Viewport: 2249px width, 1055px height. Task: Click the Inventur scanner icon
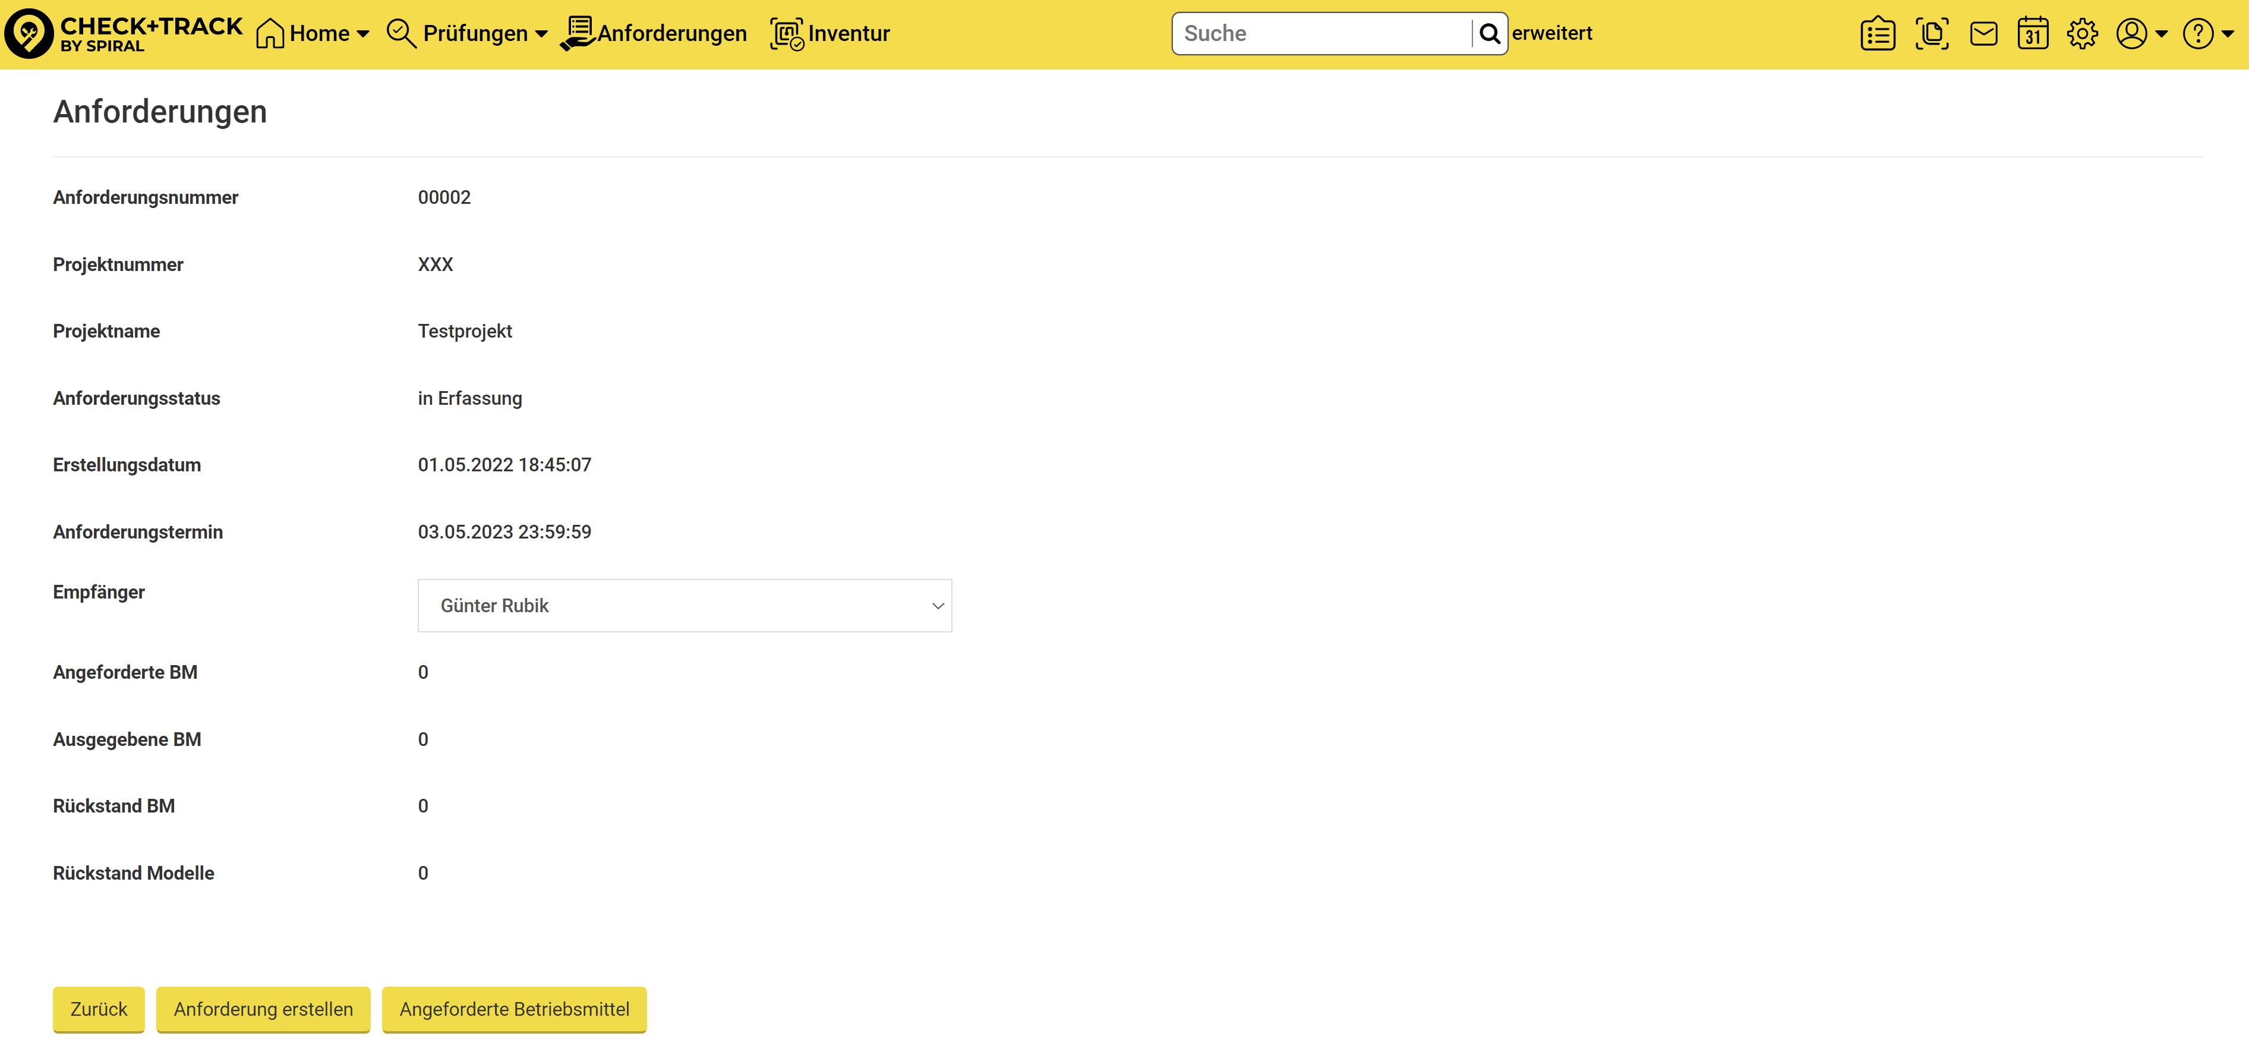tap(787, 33)
